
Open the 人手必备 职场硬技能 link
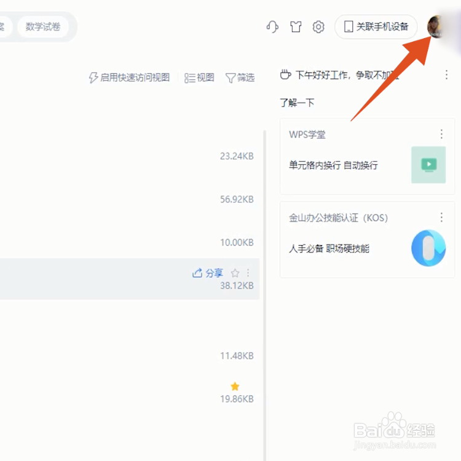tap(329, 248)
